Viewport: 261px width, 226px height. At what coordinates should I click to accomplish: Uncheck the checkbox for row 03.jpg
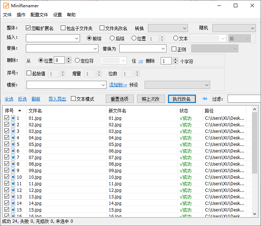(7, 131)
